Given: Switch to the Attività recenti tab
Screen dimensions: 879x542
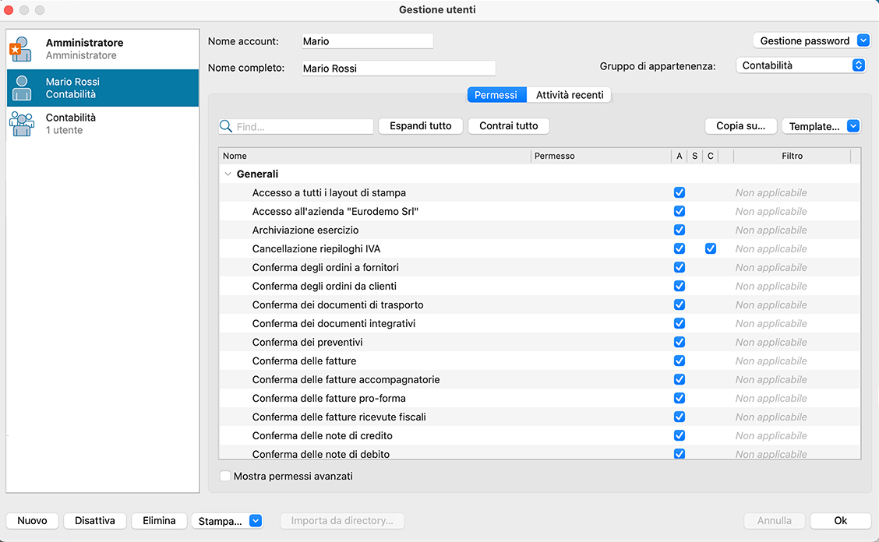Looking at the screenshot, I should (570, 95).
